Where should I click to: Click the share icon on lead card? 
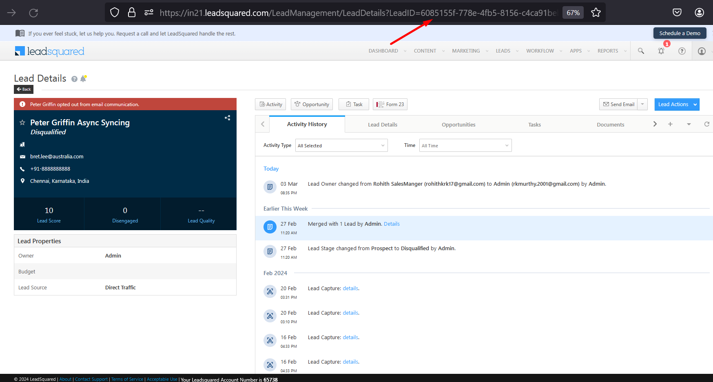[x=227, y=118]
